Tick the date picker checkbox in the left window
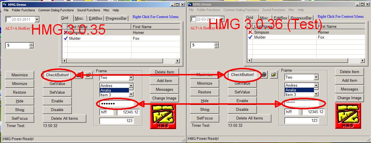The height and width of the screenshot is (143, 371). click(9, 19)
